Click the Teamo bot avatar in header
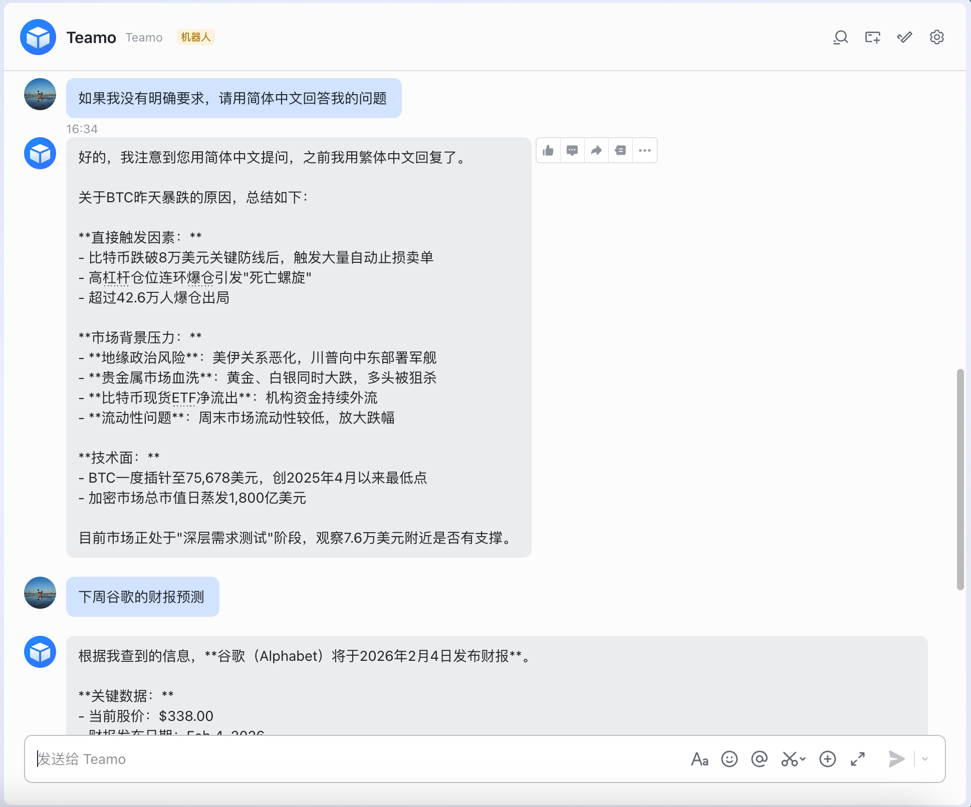971x807 pixels. coord(38,38)
